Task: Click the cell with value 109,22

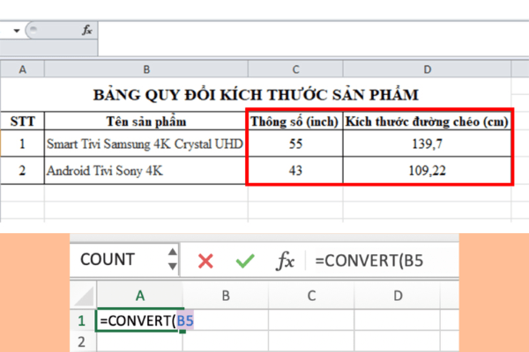Action: (427, 171)
